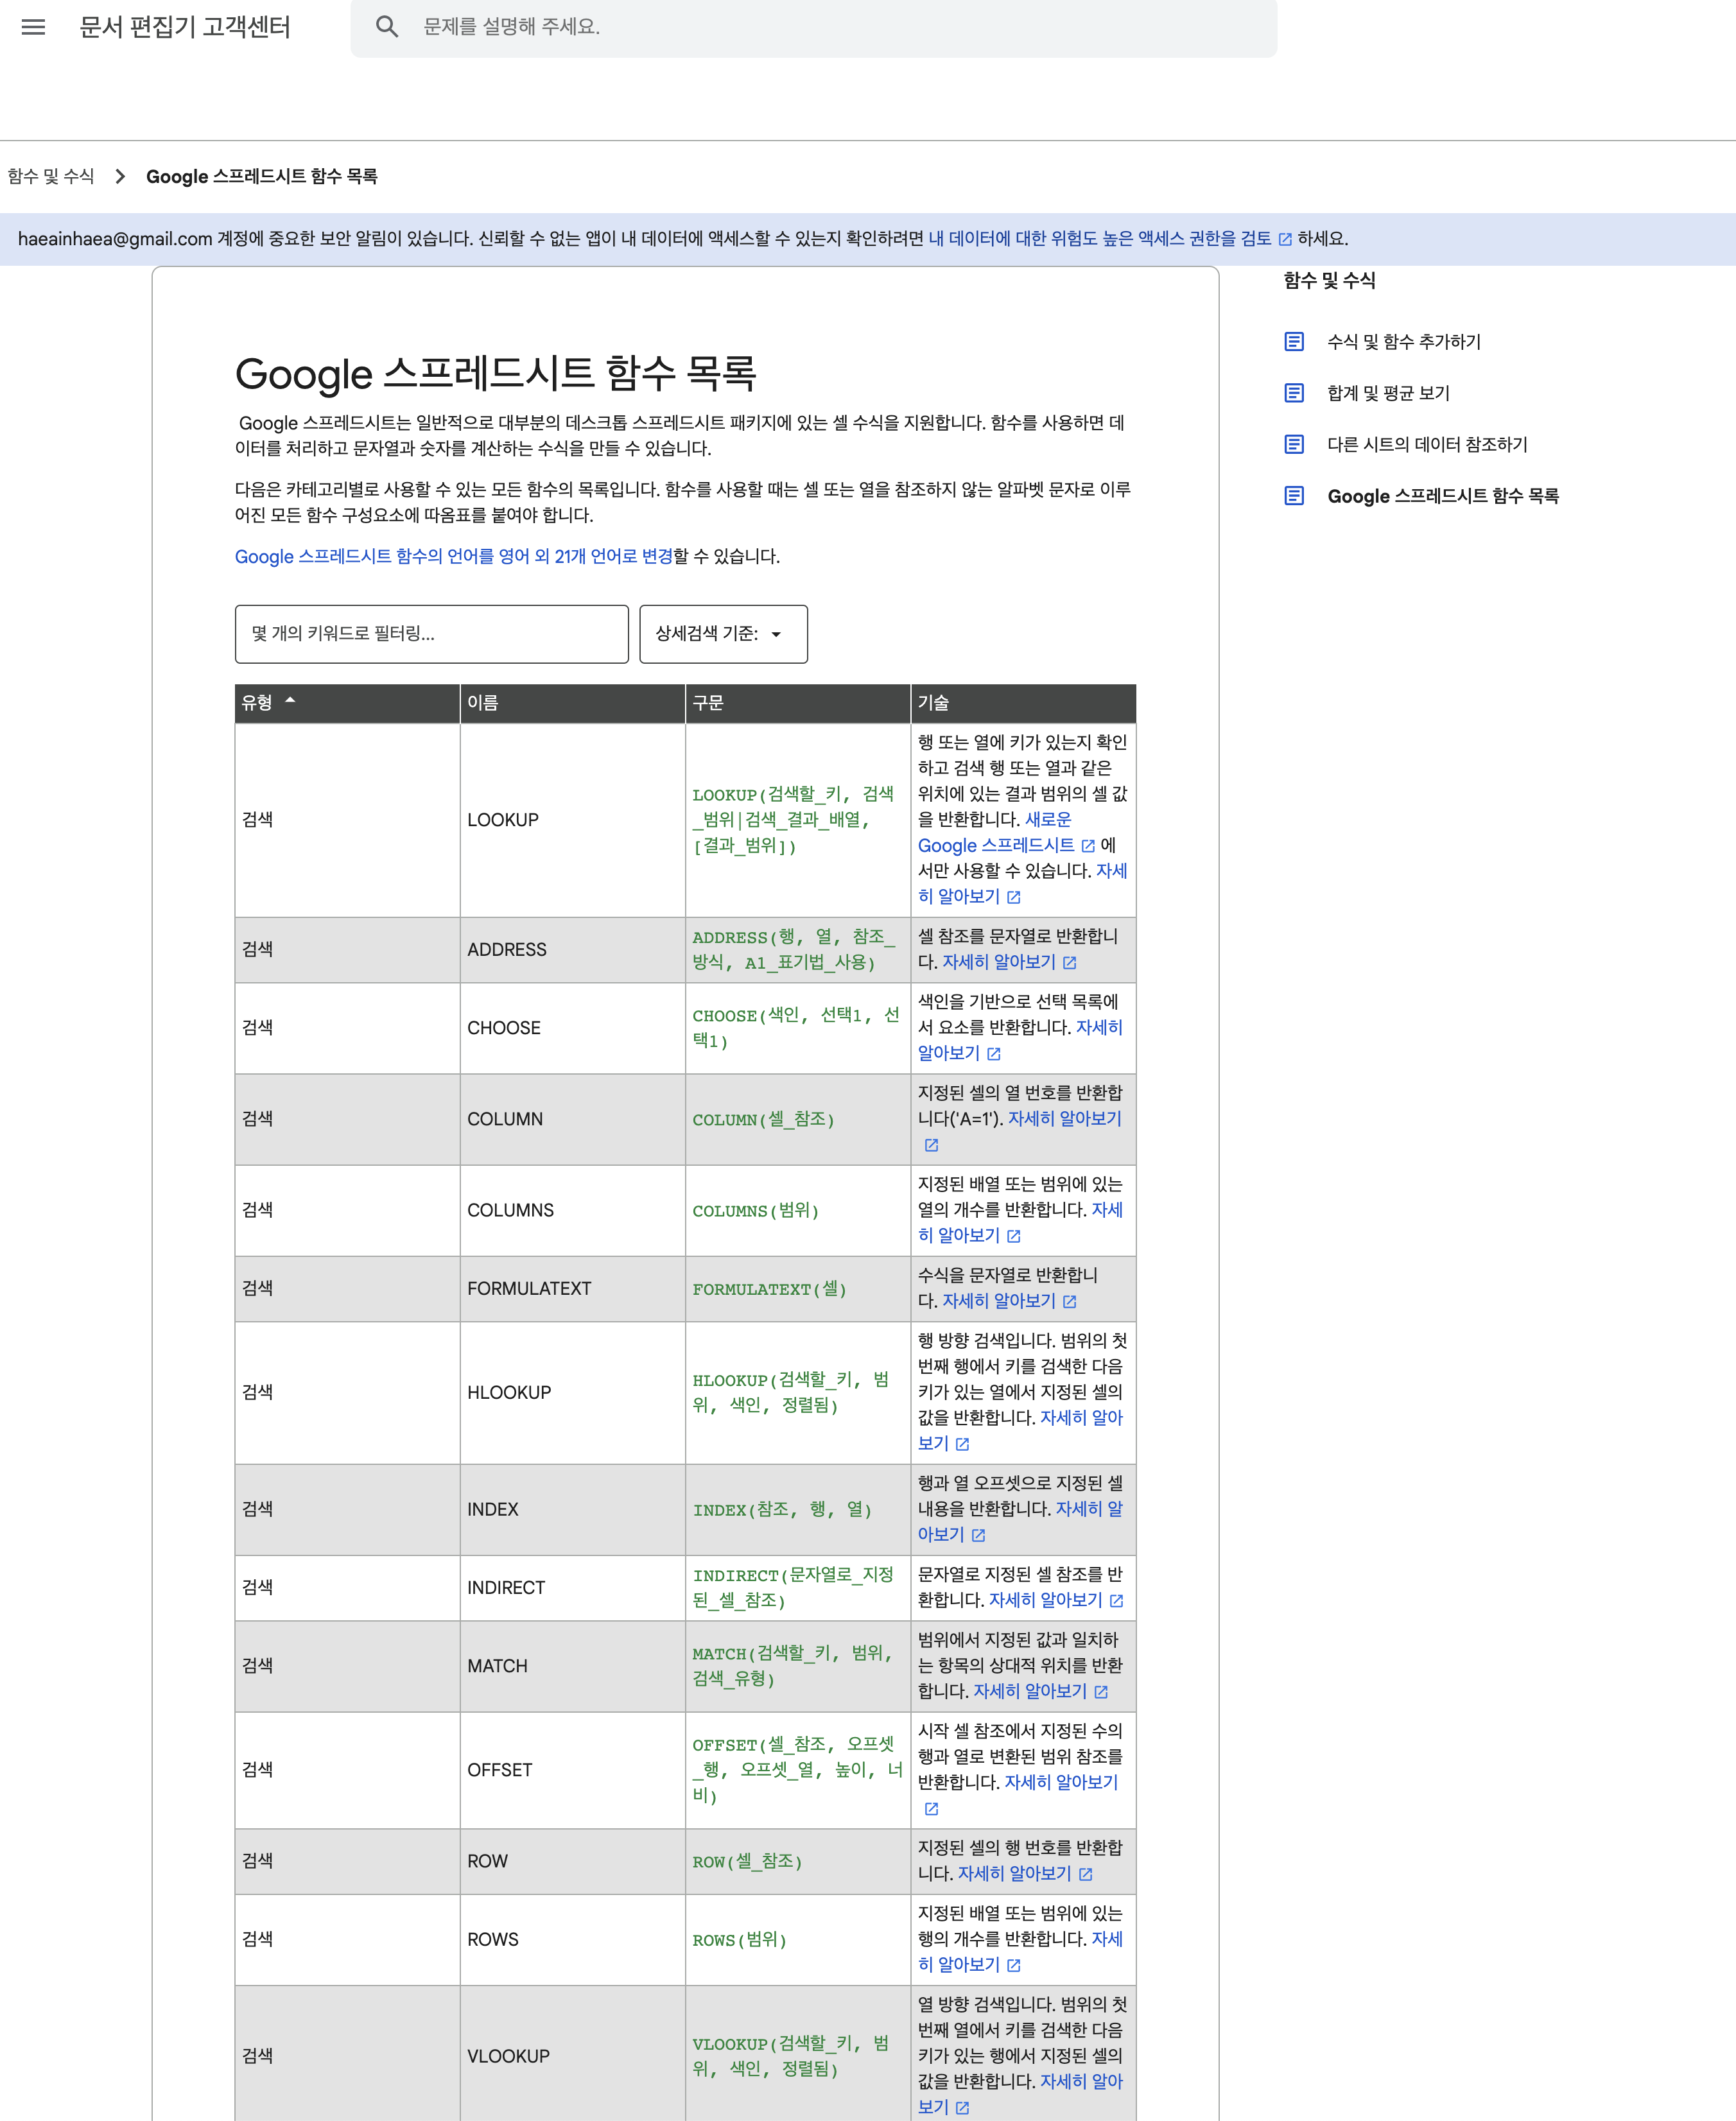Click document icon beside 'Google 스프레드시트 함수 목록' sidebar
The height and width of the screenshot is (2121, 1736).
(1294, 496)
